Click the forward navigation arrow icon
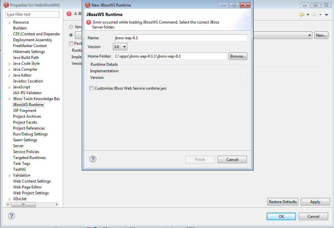The width and height of the screenshot is (334, 228). pos(314,15)
